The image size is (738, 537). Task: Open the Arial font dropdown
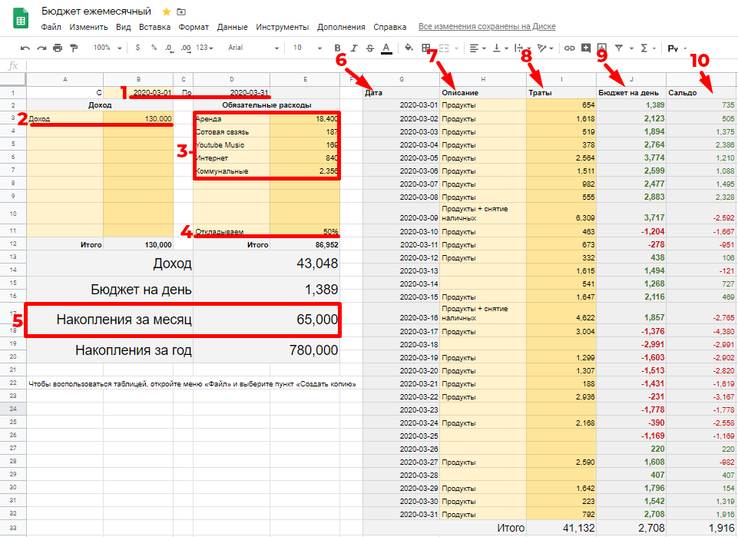click(x=253, y=48)
